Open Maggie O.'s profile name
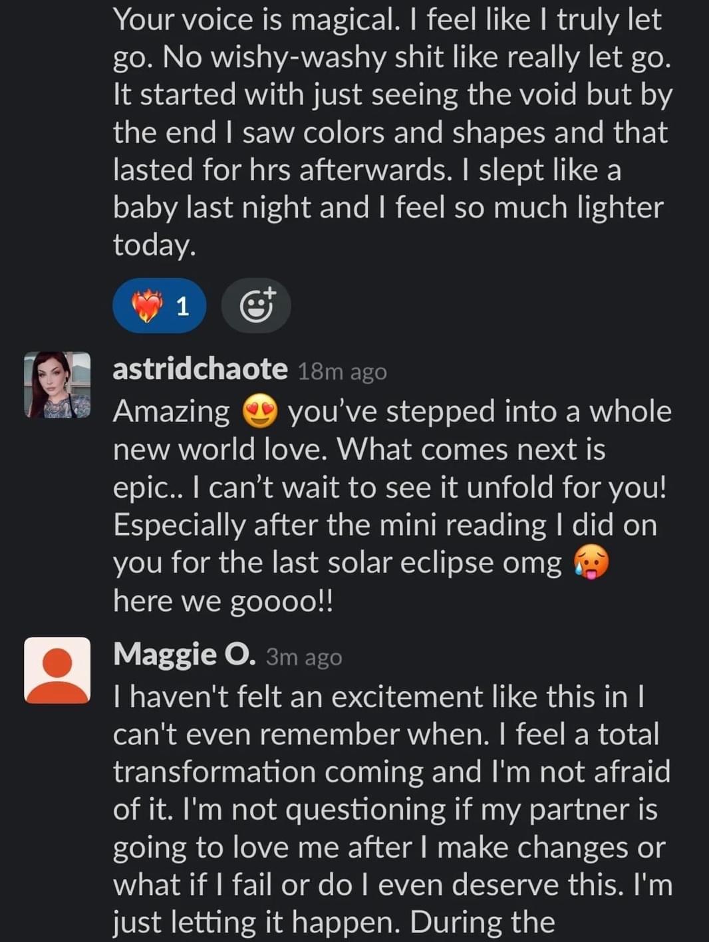This screenshot has height=942, width=709. tap(184, 655)
